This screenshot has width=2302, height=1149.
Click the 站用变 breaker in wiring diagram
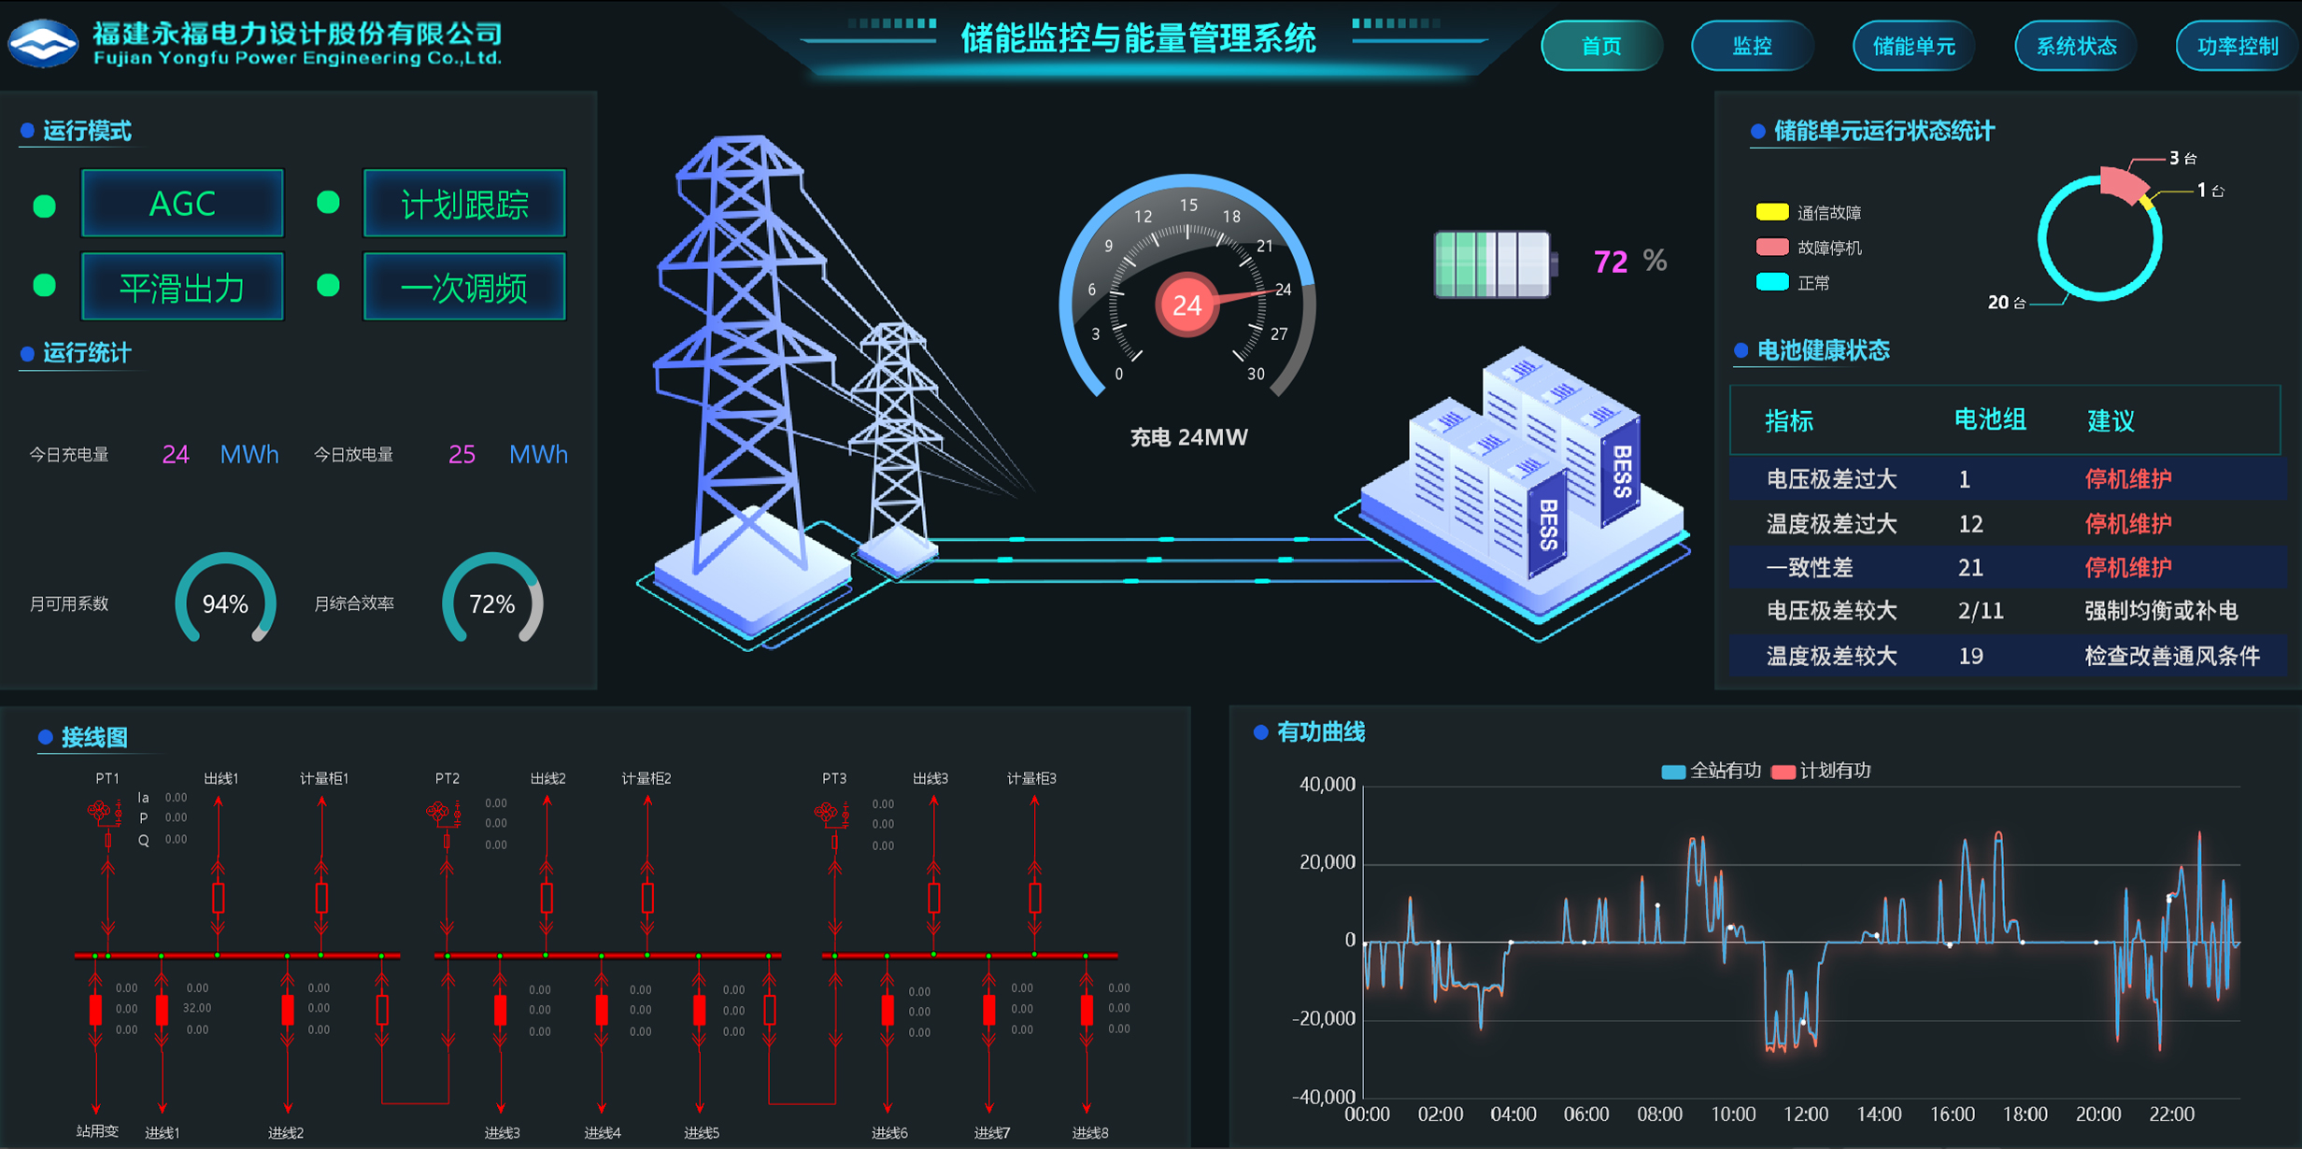(x=95, y=1009)
